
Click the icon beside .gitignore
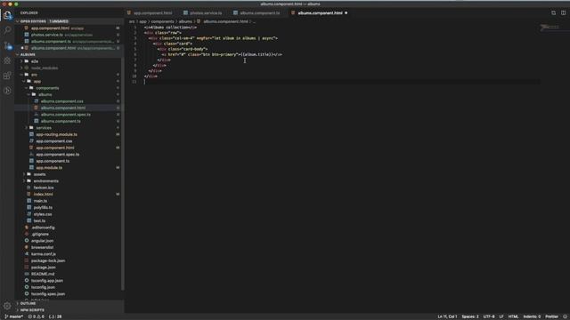click(27, 234)
